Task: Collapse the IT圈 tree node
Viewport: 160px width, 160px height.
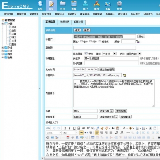Action: click(x=3, y=23)
